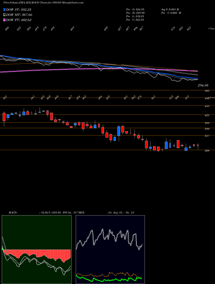Click the MACD (12,26,9) values text
Image resolution: width=215 pixels, height=284 pixels.
tap(59, 213)
